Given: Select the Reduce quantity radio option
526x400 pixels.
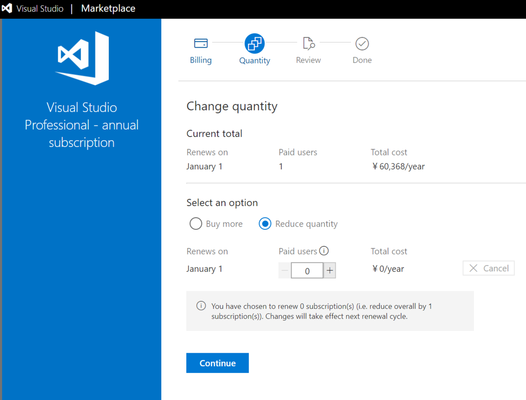Looking at the screenshot, I should pos(265,224).
